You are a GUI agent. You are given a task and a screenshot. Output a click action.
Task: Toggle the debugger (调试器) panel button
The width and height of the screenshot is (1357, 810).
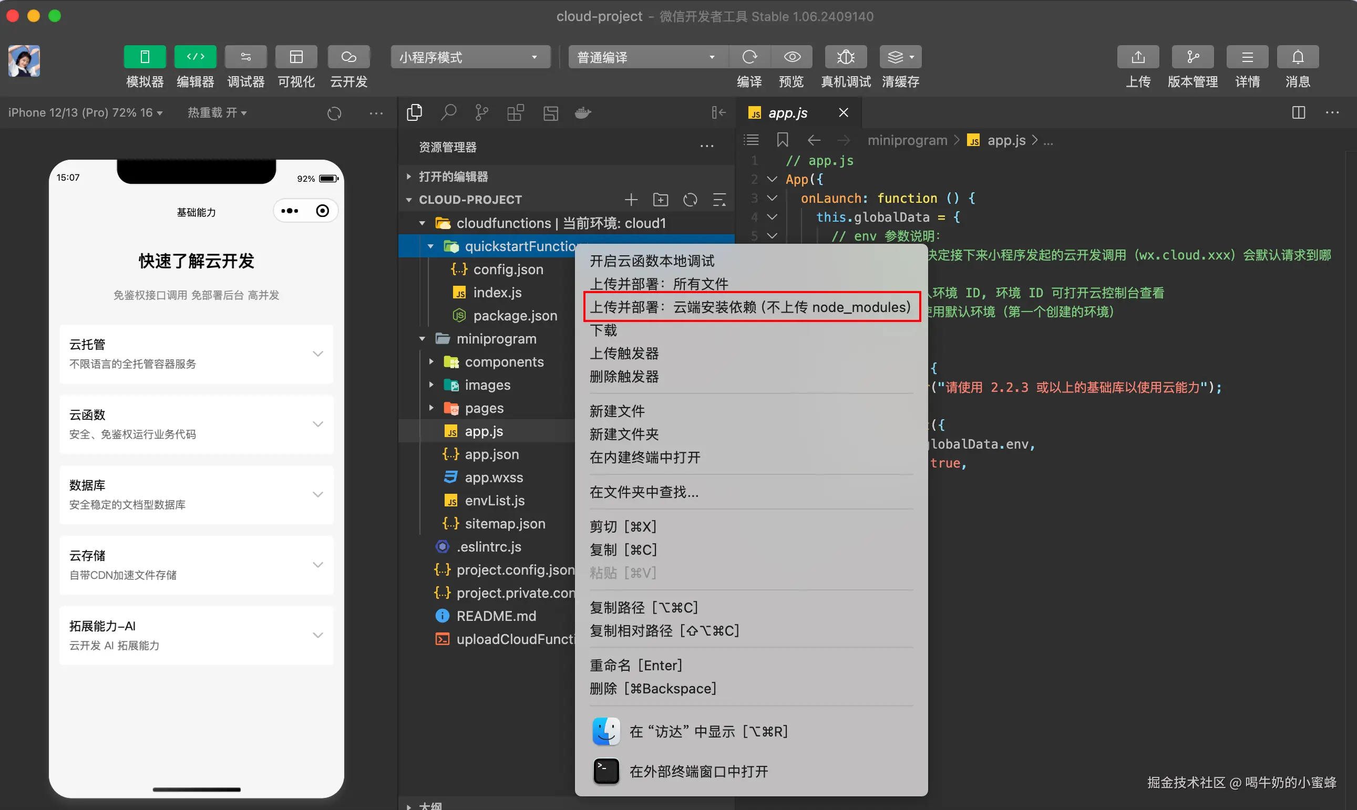(x=246, y=57)
